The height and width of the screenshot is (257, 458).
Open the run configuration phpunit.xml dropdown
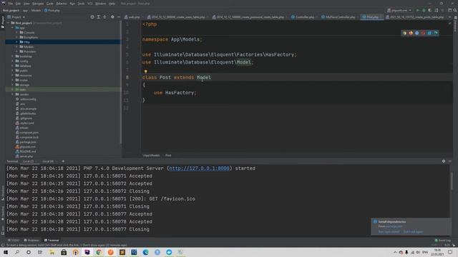coord(399,10)
